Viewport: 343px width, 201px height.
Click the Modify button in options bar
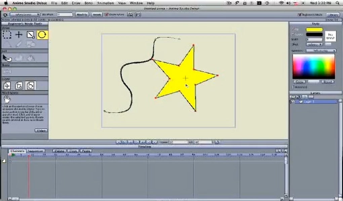coord(82,15)
